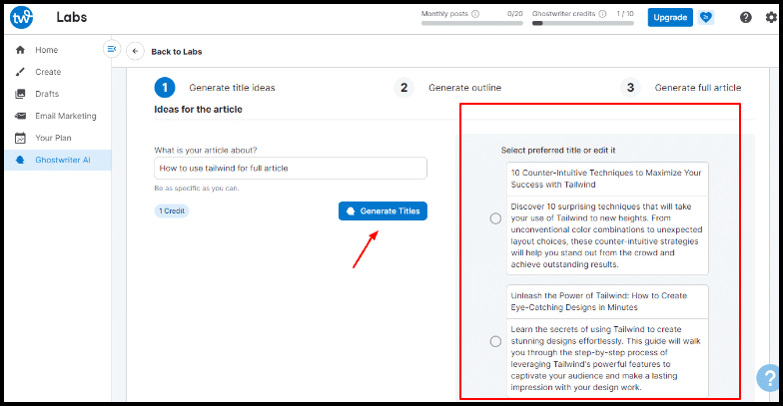The image size is (783, 406).
Task: Click 'Select preferred title or edit it' label
Action: pos(558,150)
